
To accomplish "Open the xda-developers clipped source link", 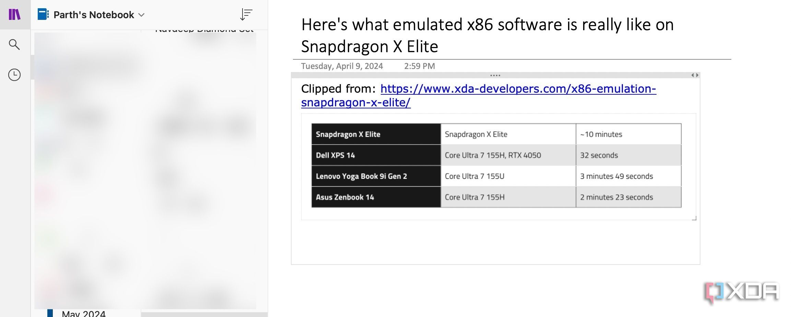I will point(479,95).
